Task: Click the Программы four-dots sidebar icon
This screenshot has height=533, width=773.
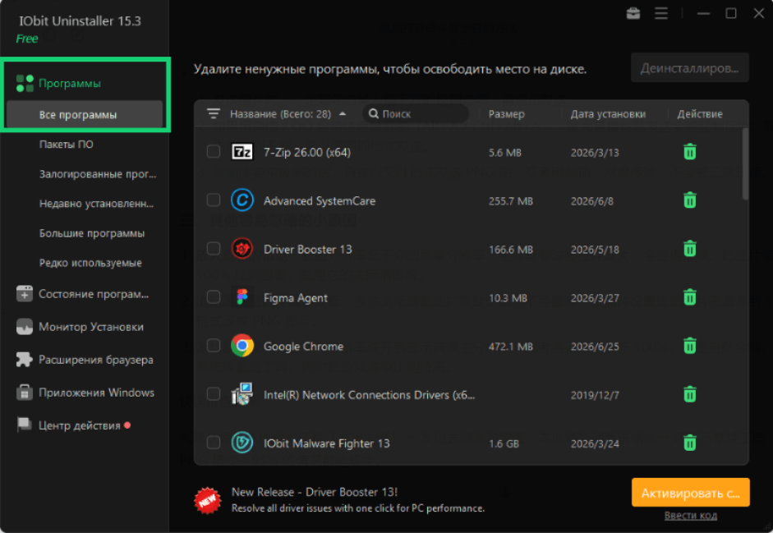Action: (x=25, y=83)
